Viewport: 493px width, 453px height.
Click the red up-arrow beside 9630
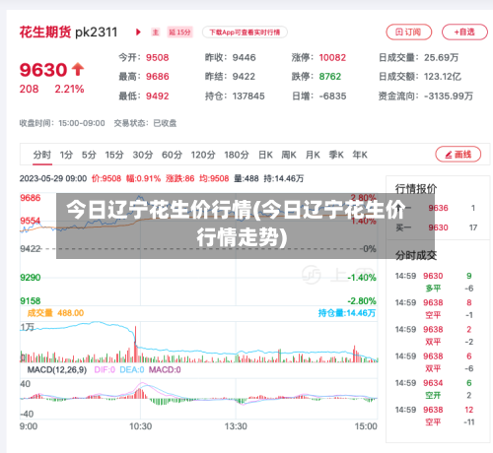pyautogui.click(x=78, y=69)
